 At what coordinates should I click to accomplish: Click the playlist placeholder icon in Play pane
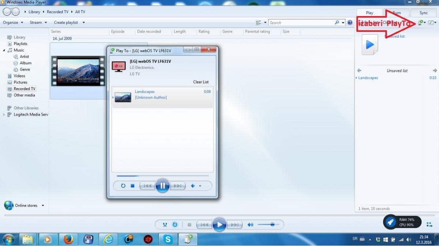click(369, 45)
